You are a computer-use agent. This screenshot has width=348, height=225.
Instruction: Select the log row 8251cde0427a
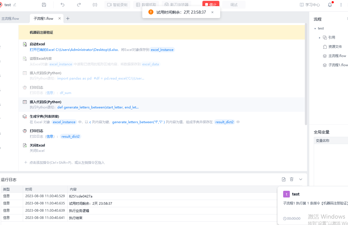[139, 196]
